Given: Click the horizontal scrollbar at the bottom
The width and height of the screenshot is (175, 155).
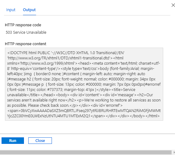Looking at the screenshot, I should [86, 152].
